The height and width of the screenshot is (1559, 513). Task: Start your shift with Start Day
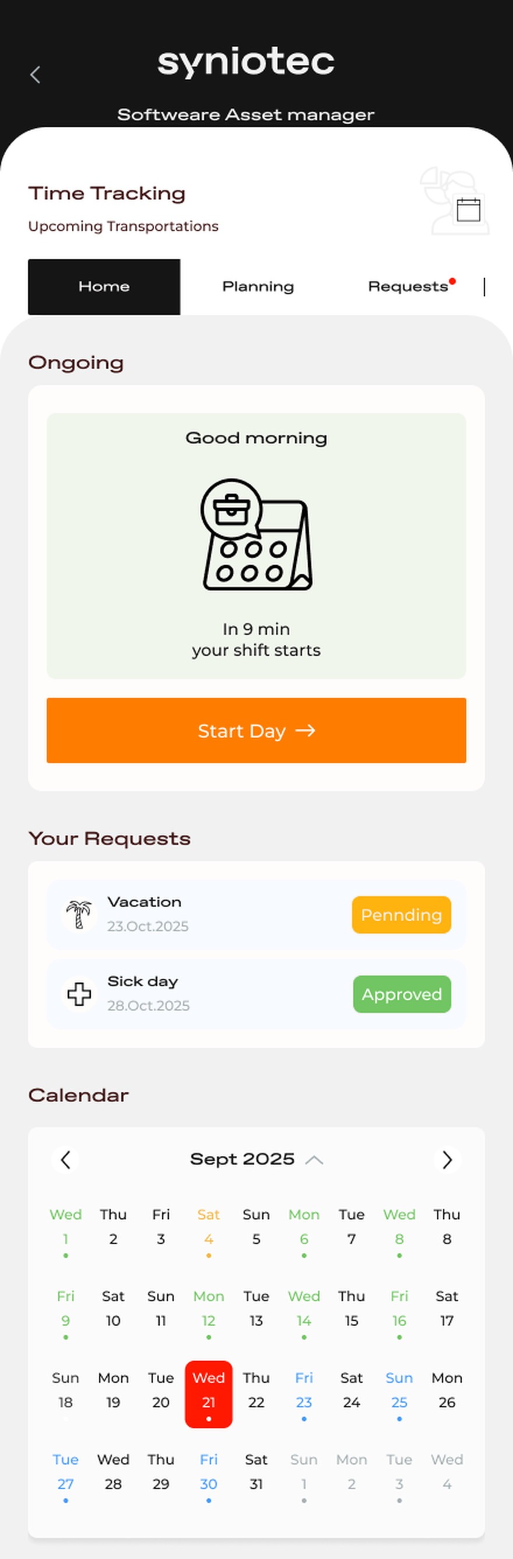click(256, 730)
